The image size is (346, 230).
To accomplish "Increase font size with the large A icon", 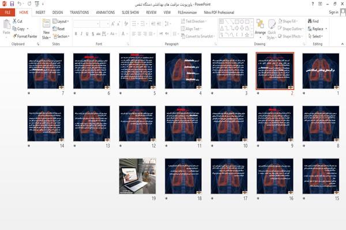I will 113,24.
